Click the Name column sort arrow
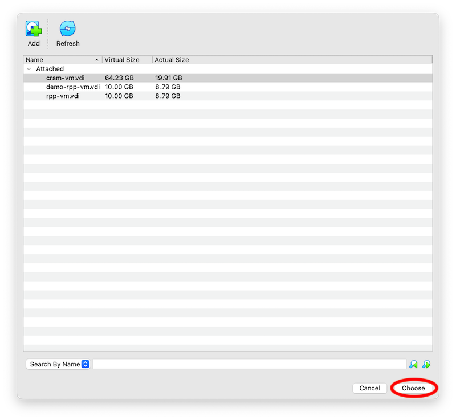The height and width of the screenshot is (420, 456). 97,59
